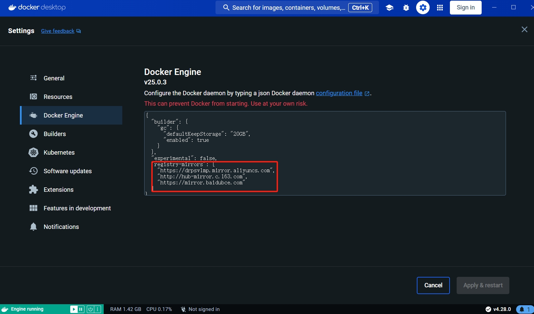Open the engine three-dot menu

pyautogui.click(x=98, y=309)
